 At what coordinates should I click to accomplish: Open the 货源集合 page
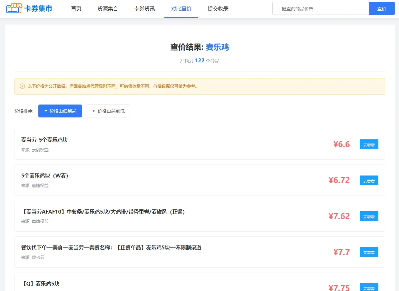tap(108, 9)
